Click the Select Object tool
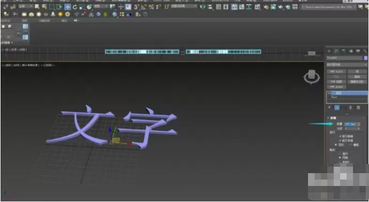369x202 pixels. [x=37, y=7]
